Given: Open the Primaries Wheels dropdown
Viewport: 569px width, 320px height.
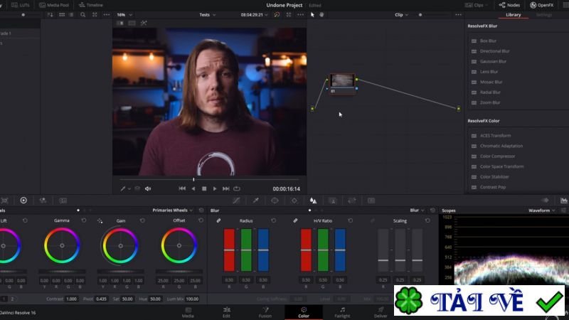Looking at the screenshot, I should (x=174, y=210).
